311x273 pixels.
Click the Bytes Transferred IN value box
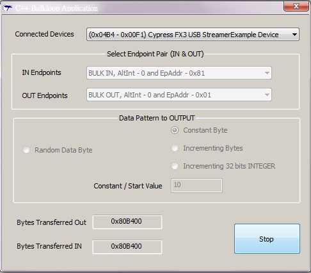coord(127,247)
